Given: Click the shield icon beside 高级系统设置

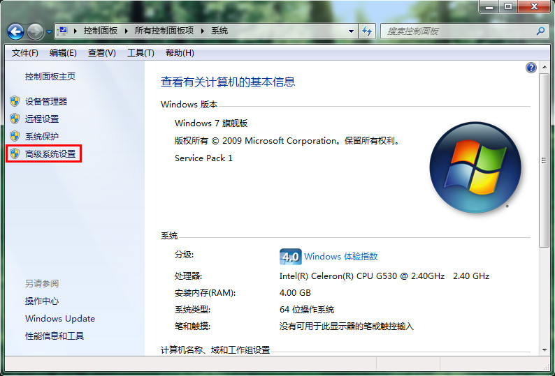Looking at the screenshot, I should click(x=15, y=153).
